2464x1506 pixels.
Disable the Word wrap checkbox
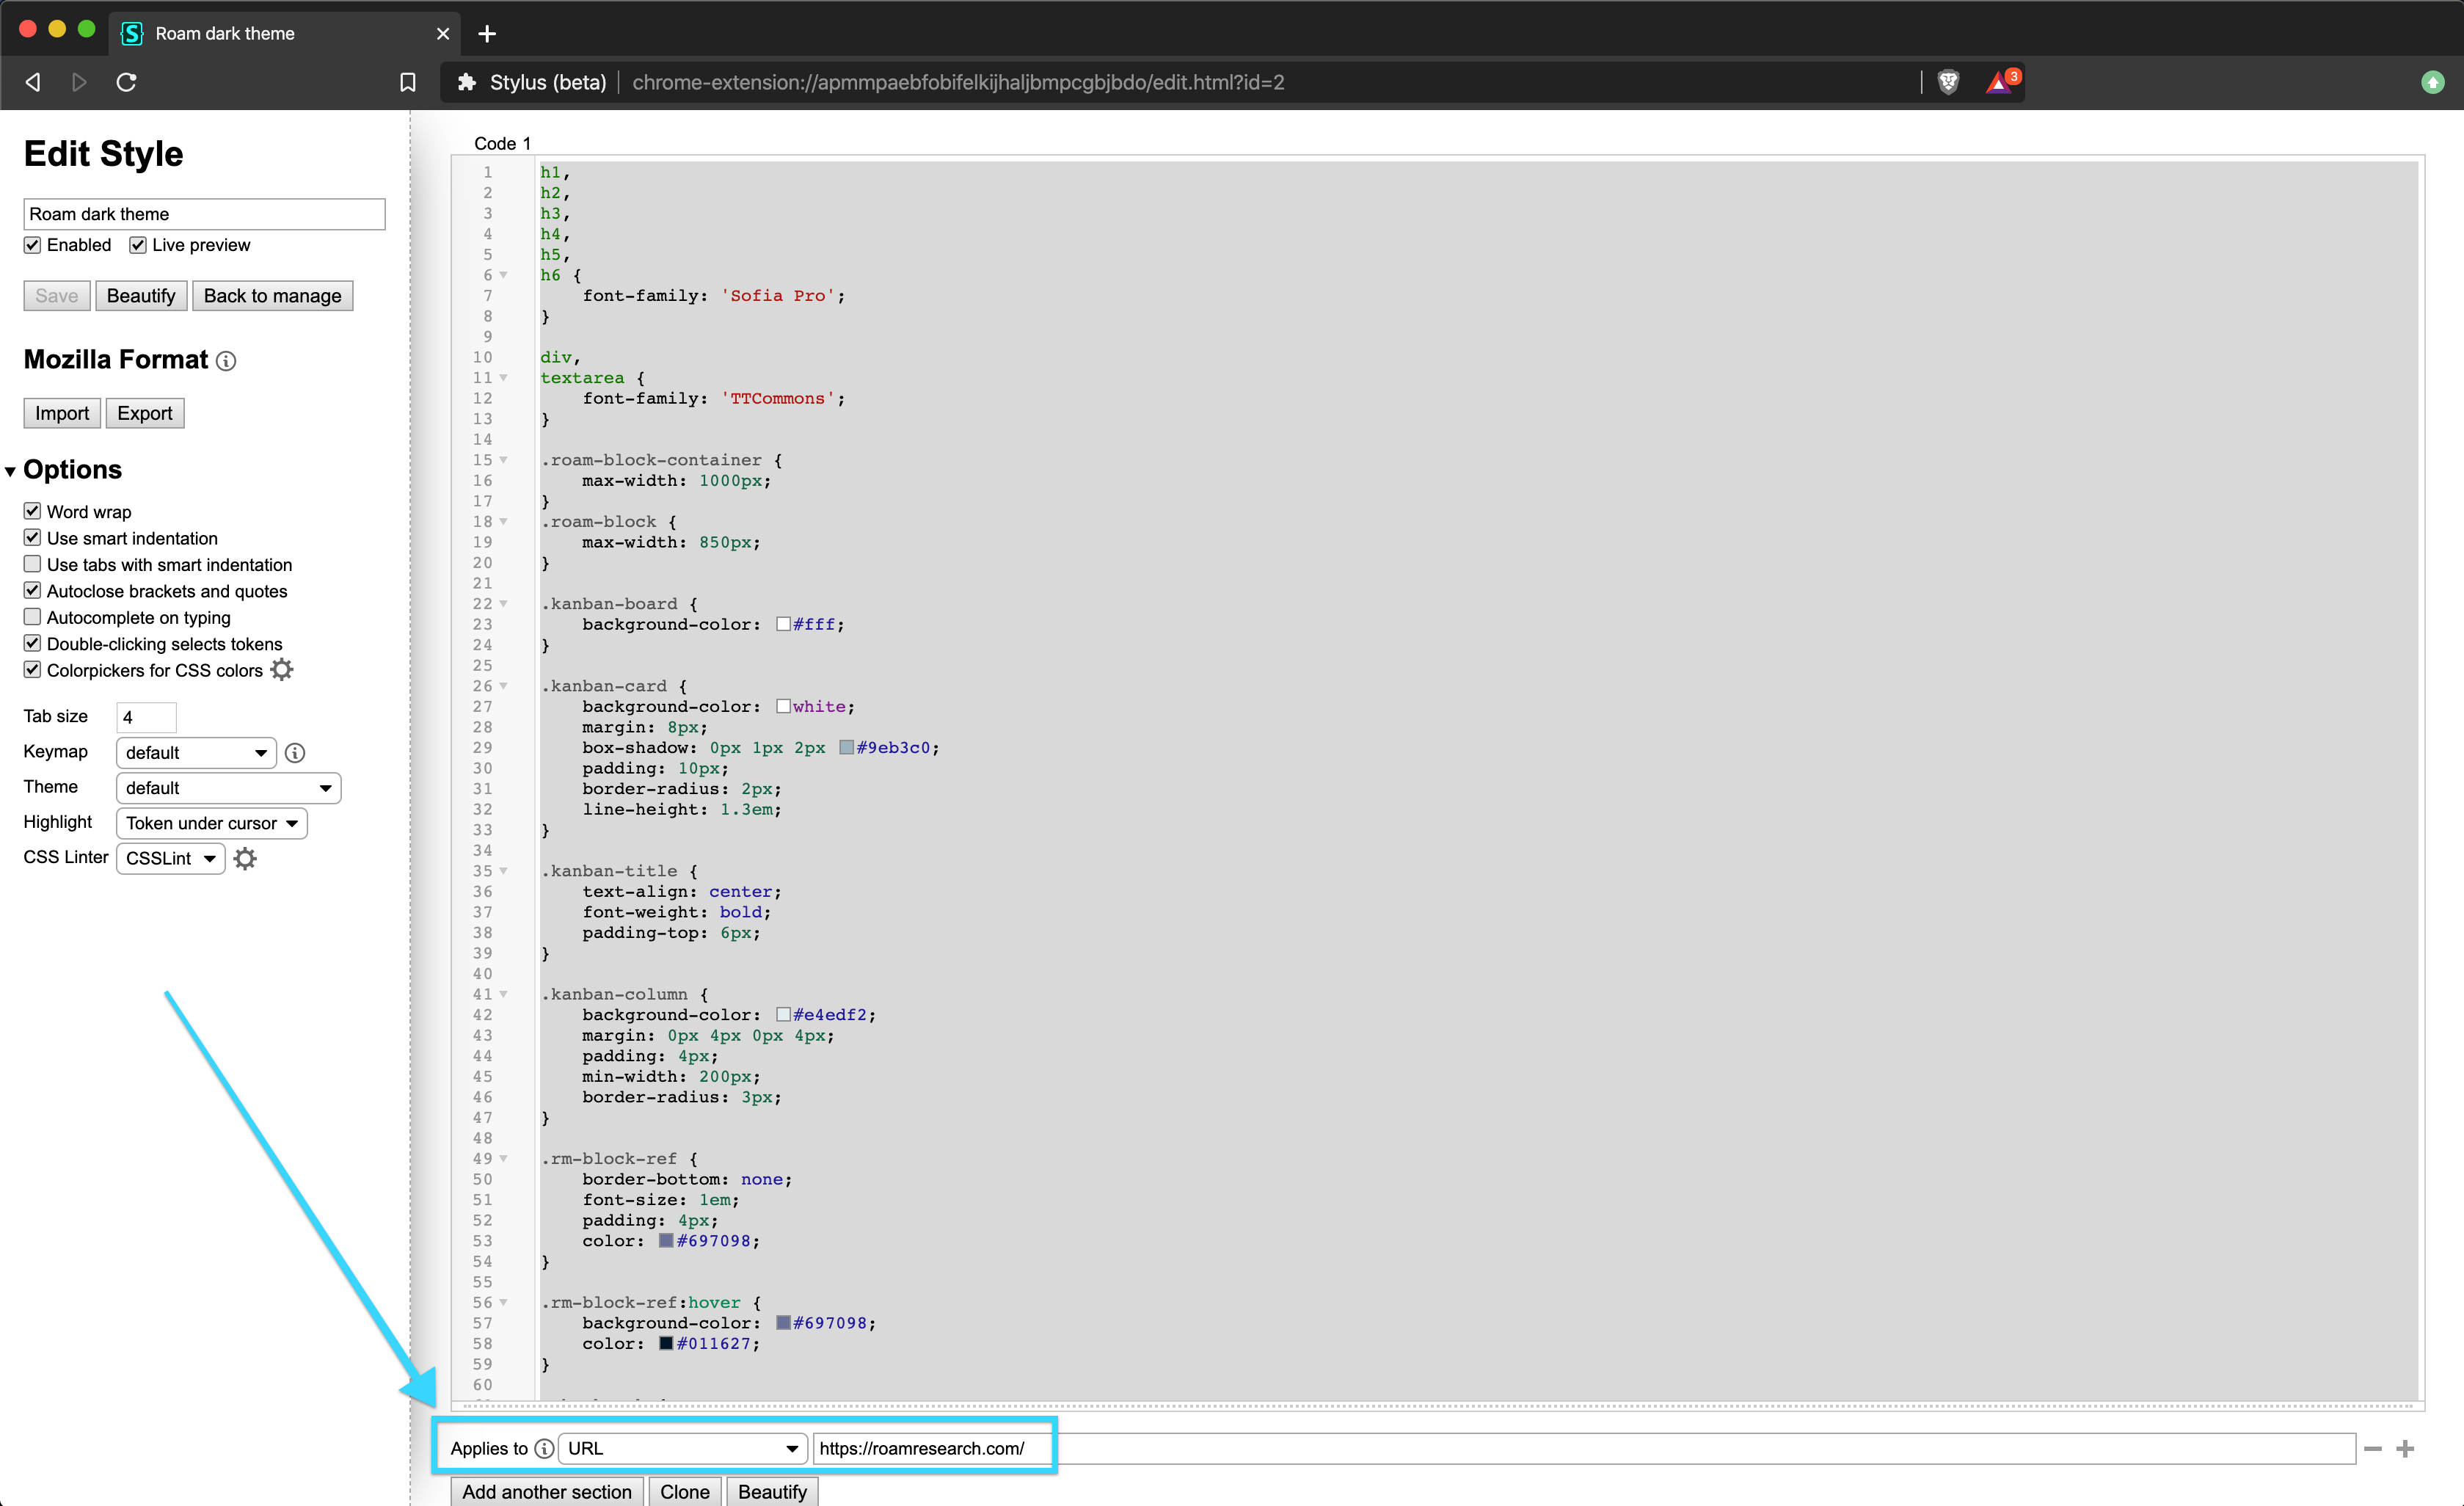coord(33,511)
